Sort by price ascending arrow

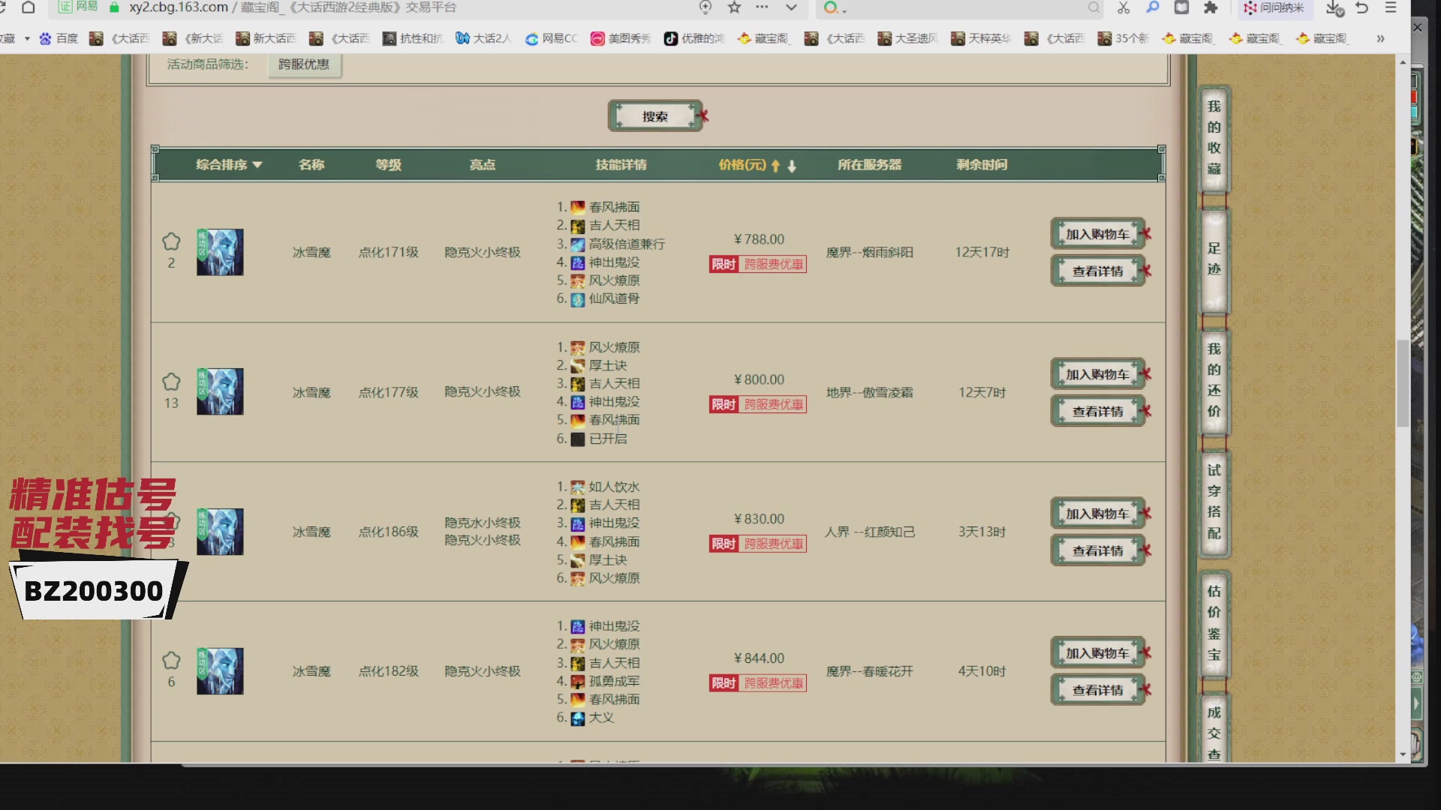coord(776,166)
